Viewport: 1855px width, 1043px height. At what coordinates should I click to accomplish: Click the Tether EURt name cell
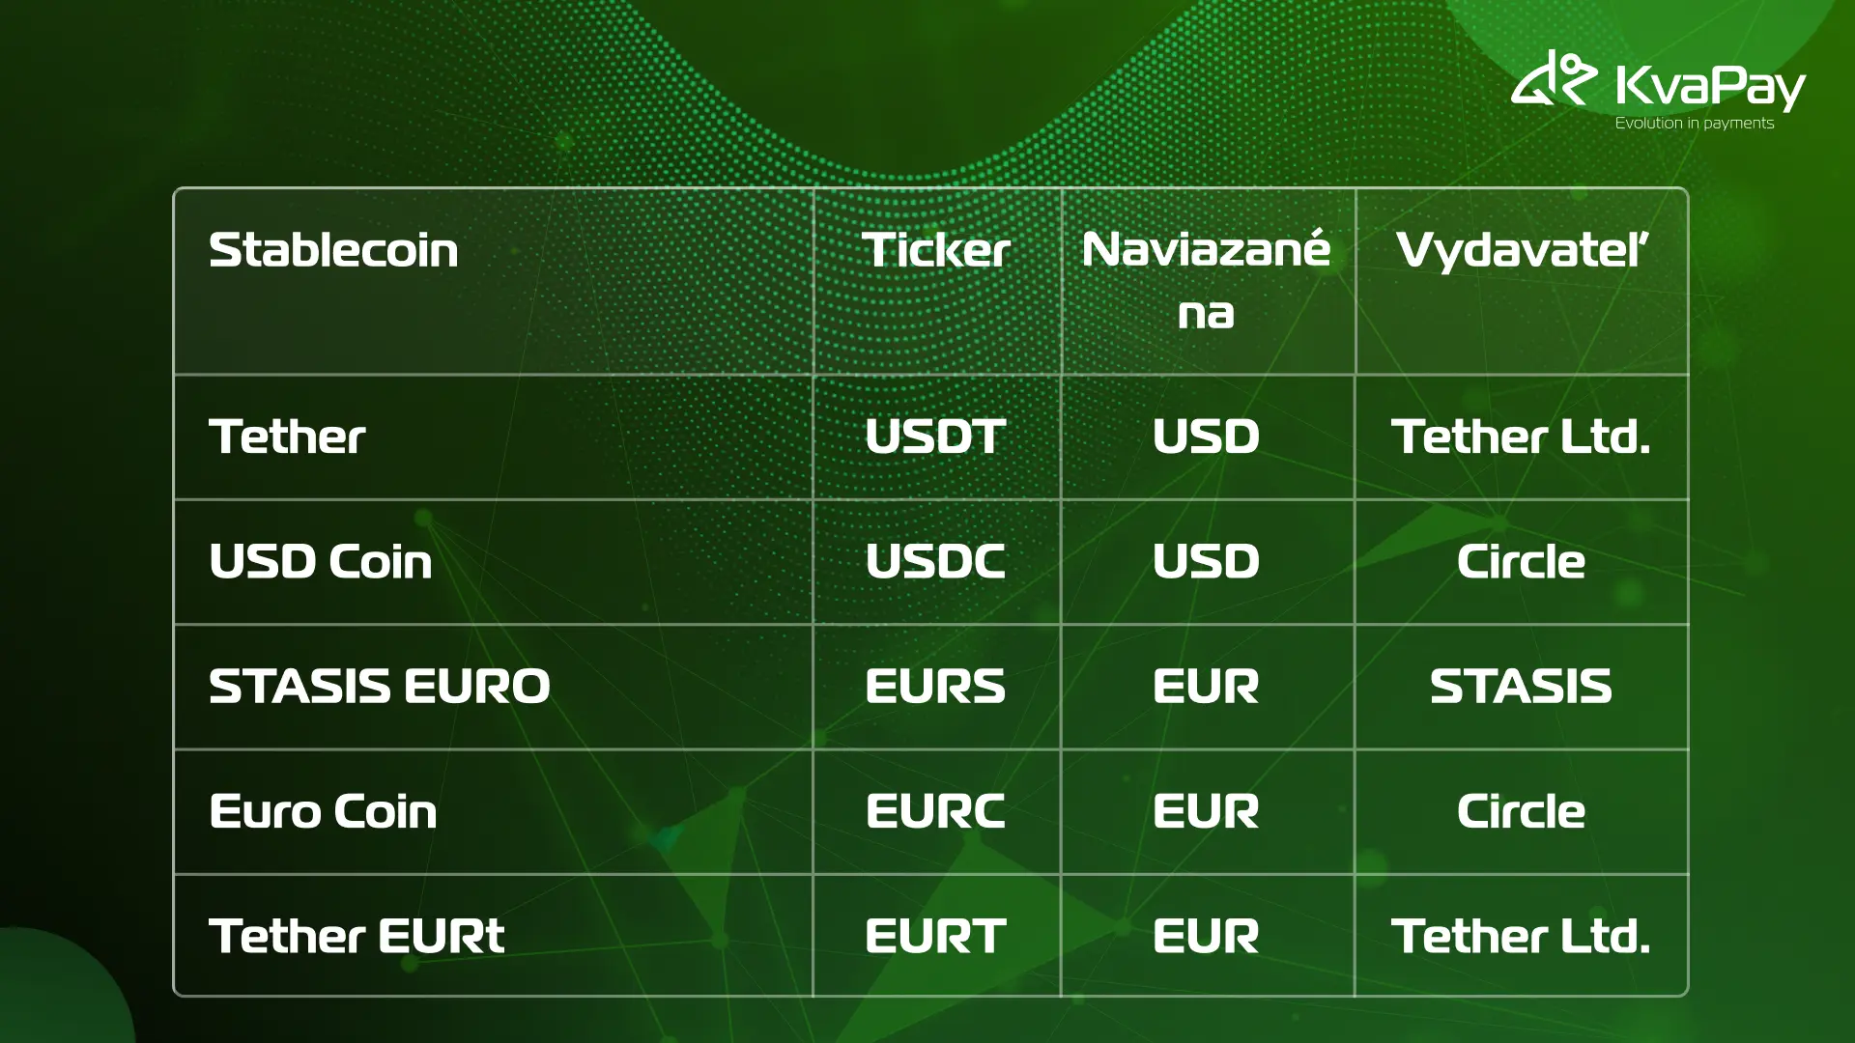coord(357,936)
